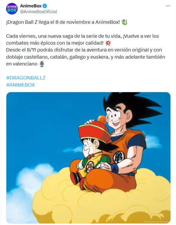
Task: Open the three-dot more options menu
Action: (x=168, y=6)
